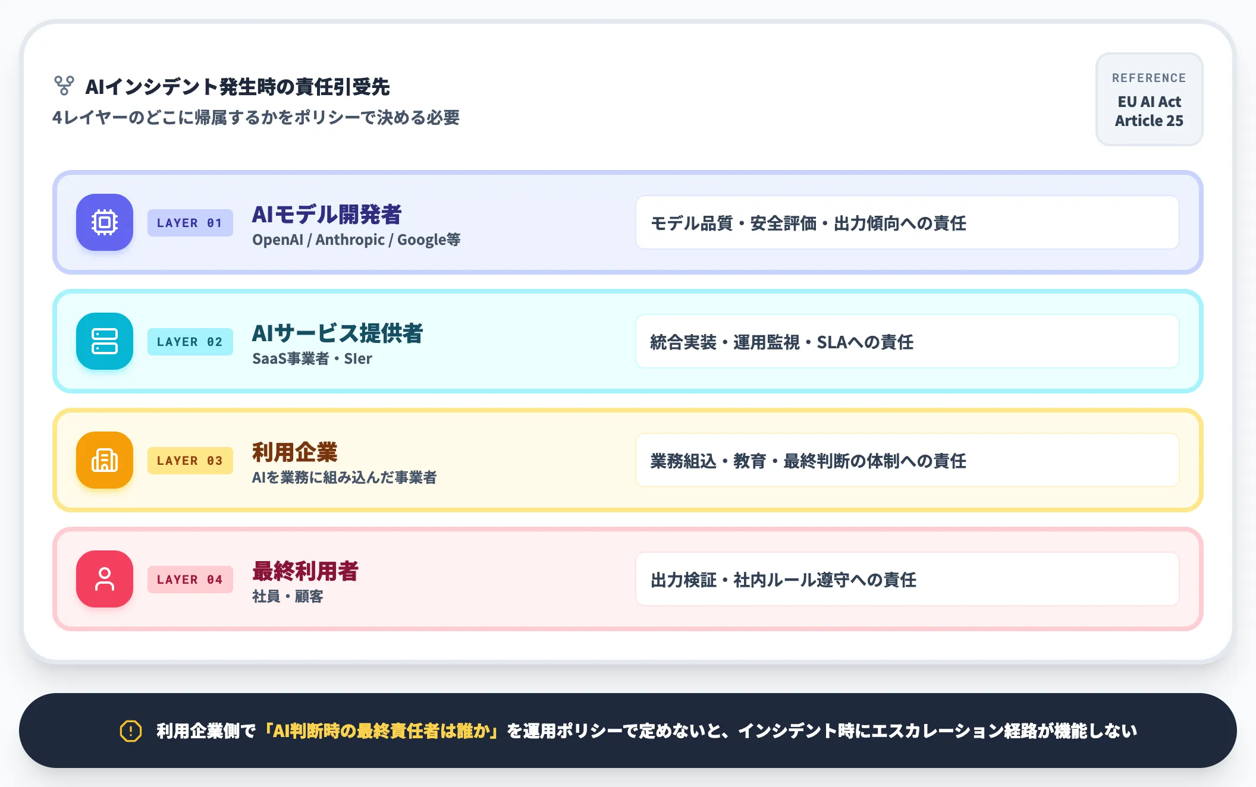Screen dimensions: 1256x787
Task: Click the box 業務組込・教育・最終判断の体制への責任
Action: coord(908,461)
